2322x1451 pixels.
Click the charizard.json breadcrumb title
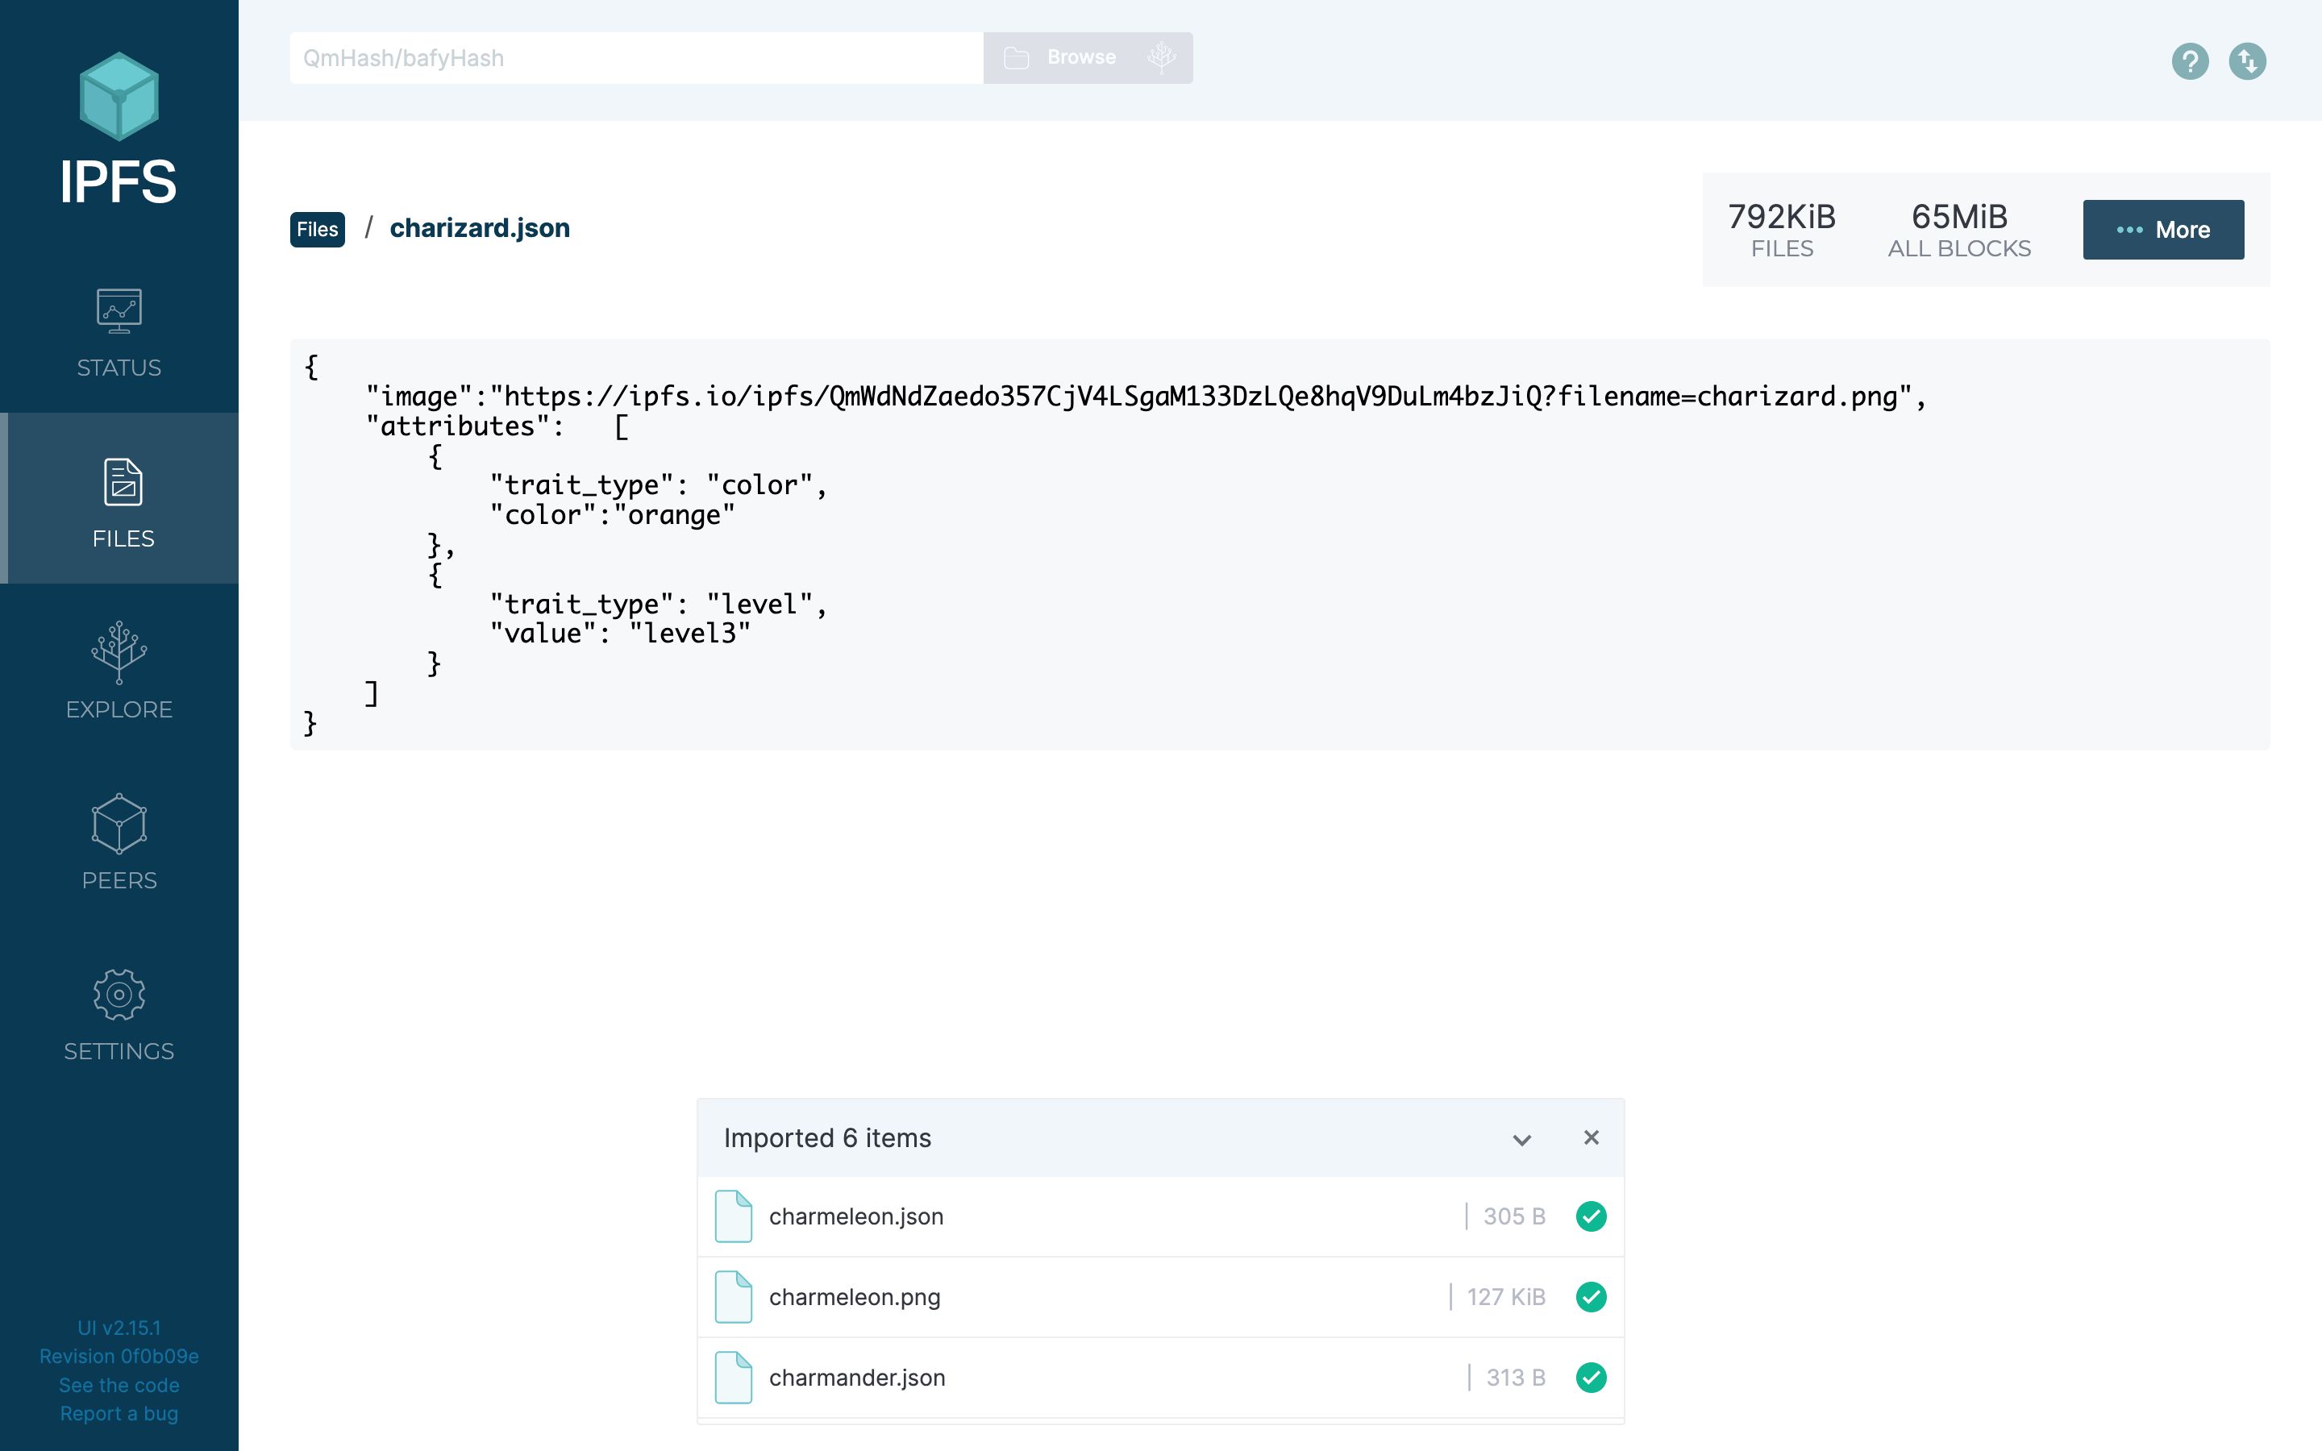coord(480,228)
